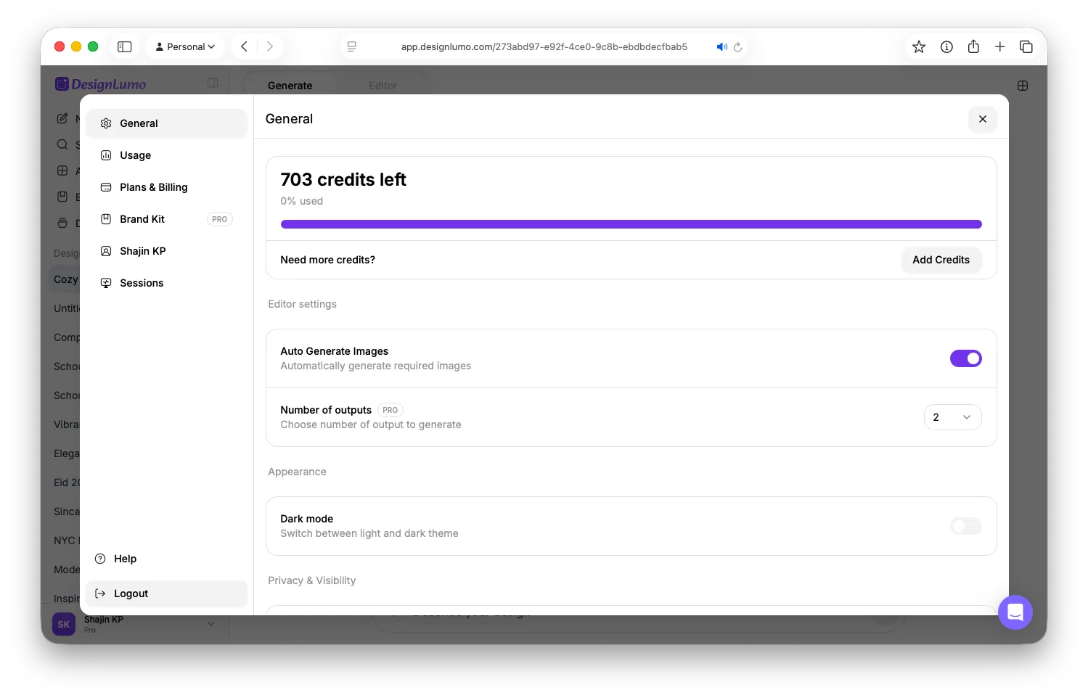The width and height of the screenshot is (1088, 698).
Task: Click the Add Credits button
Action: click(941, 260)
